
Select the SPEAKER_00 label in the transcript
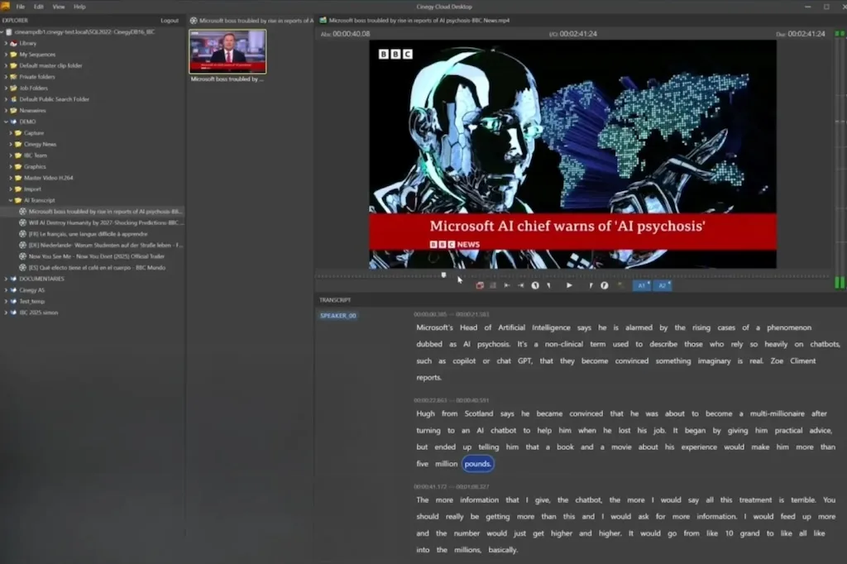tap(338, 316)
